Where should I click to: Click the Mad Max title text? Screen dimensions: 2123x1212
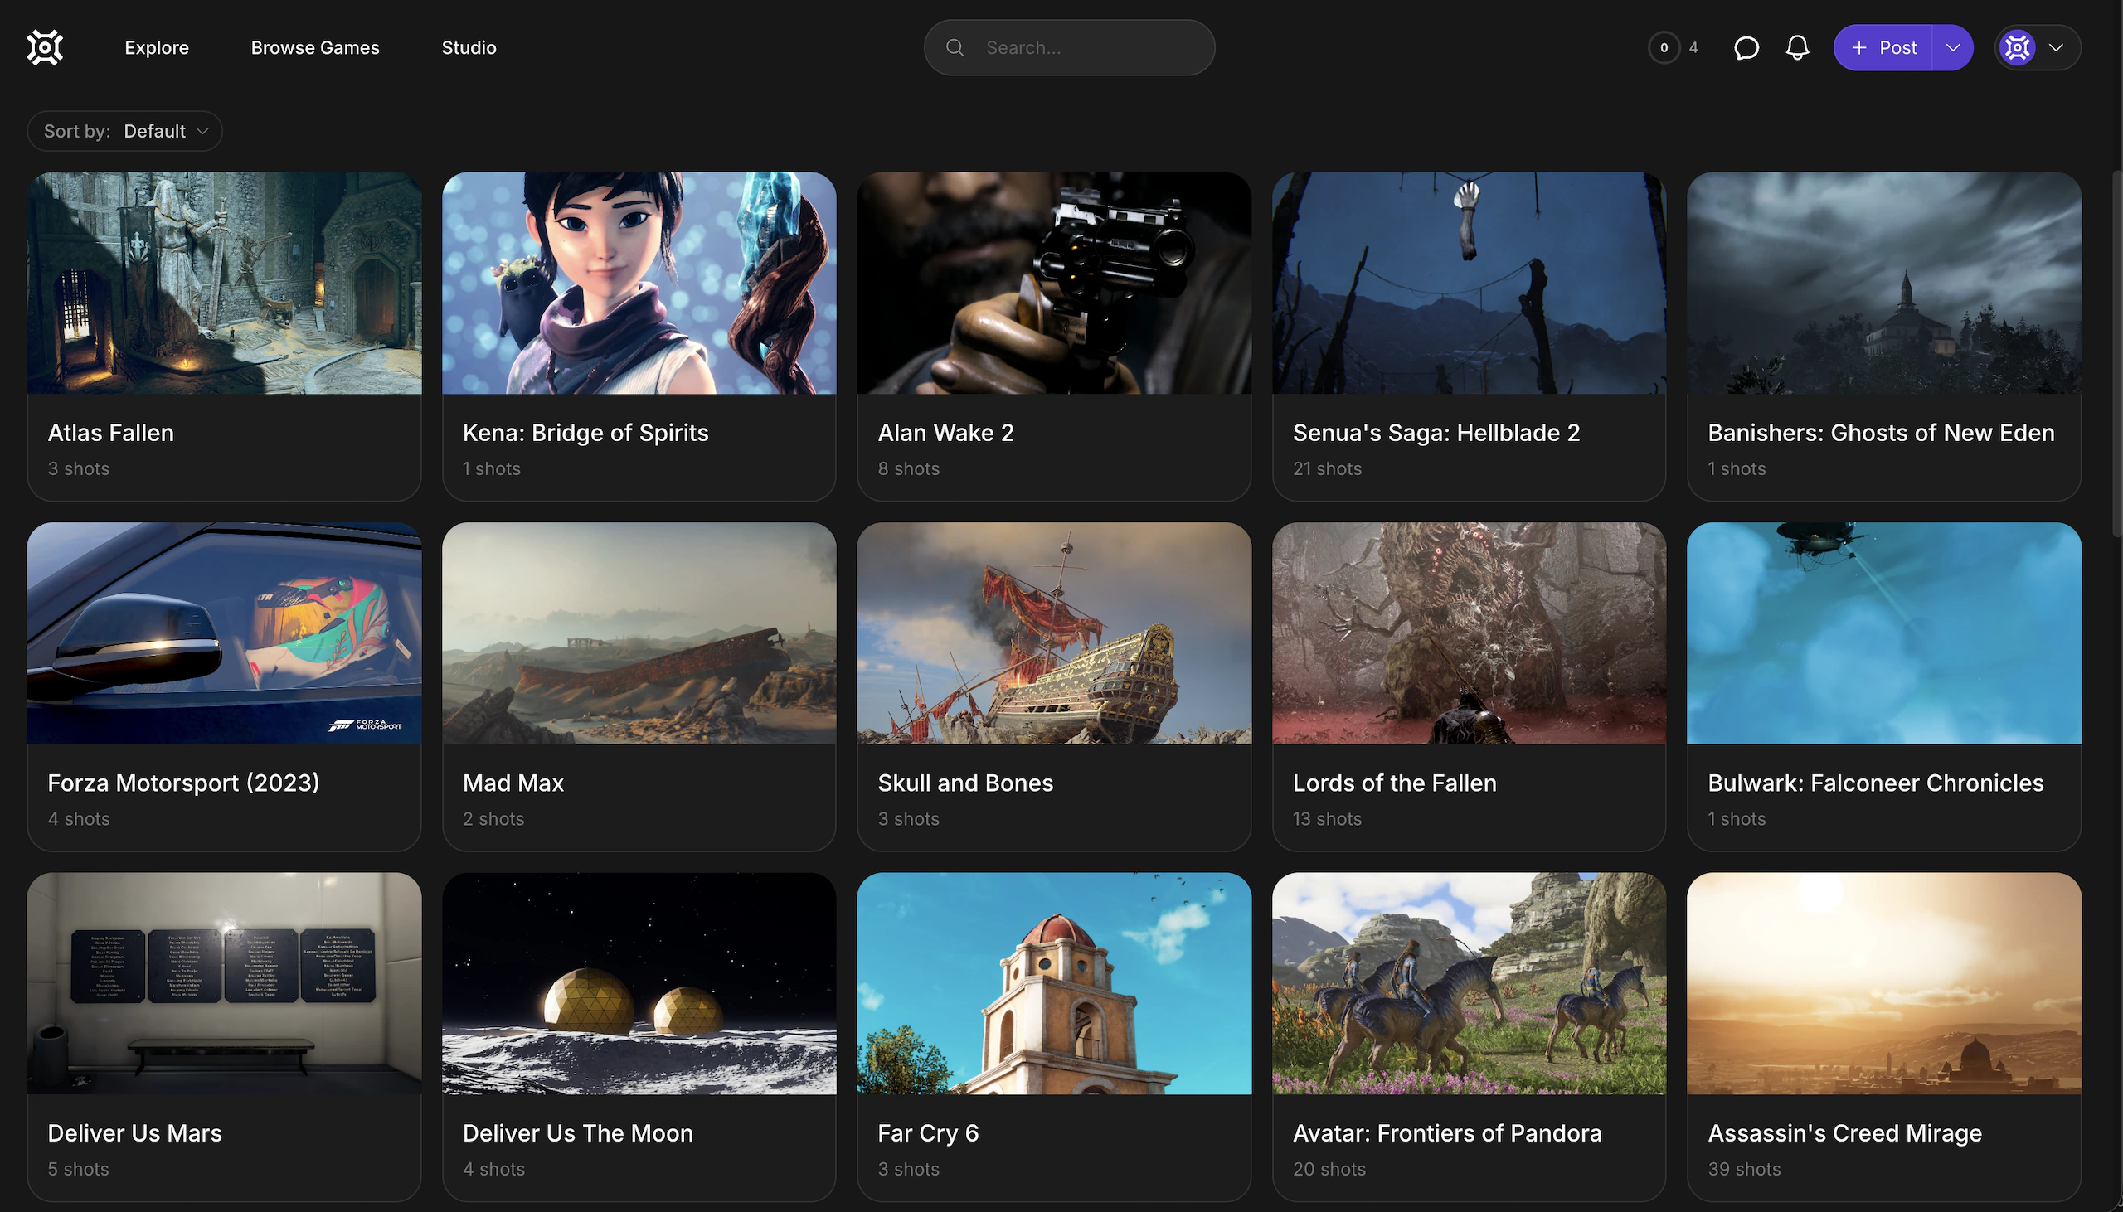[513, 783]
